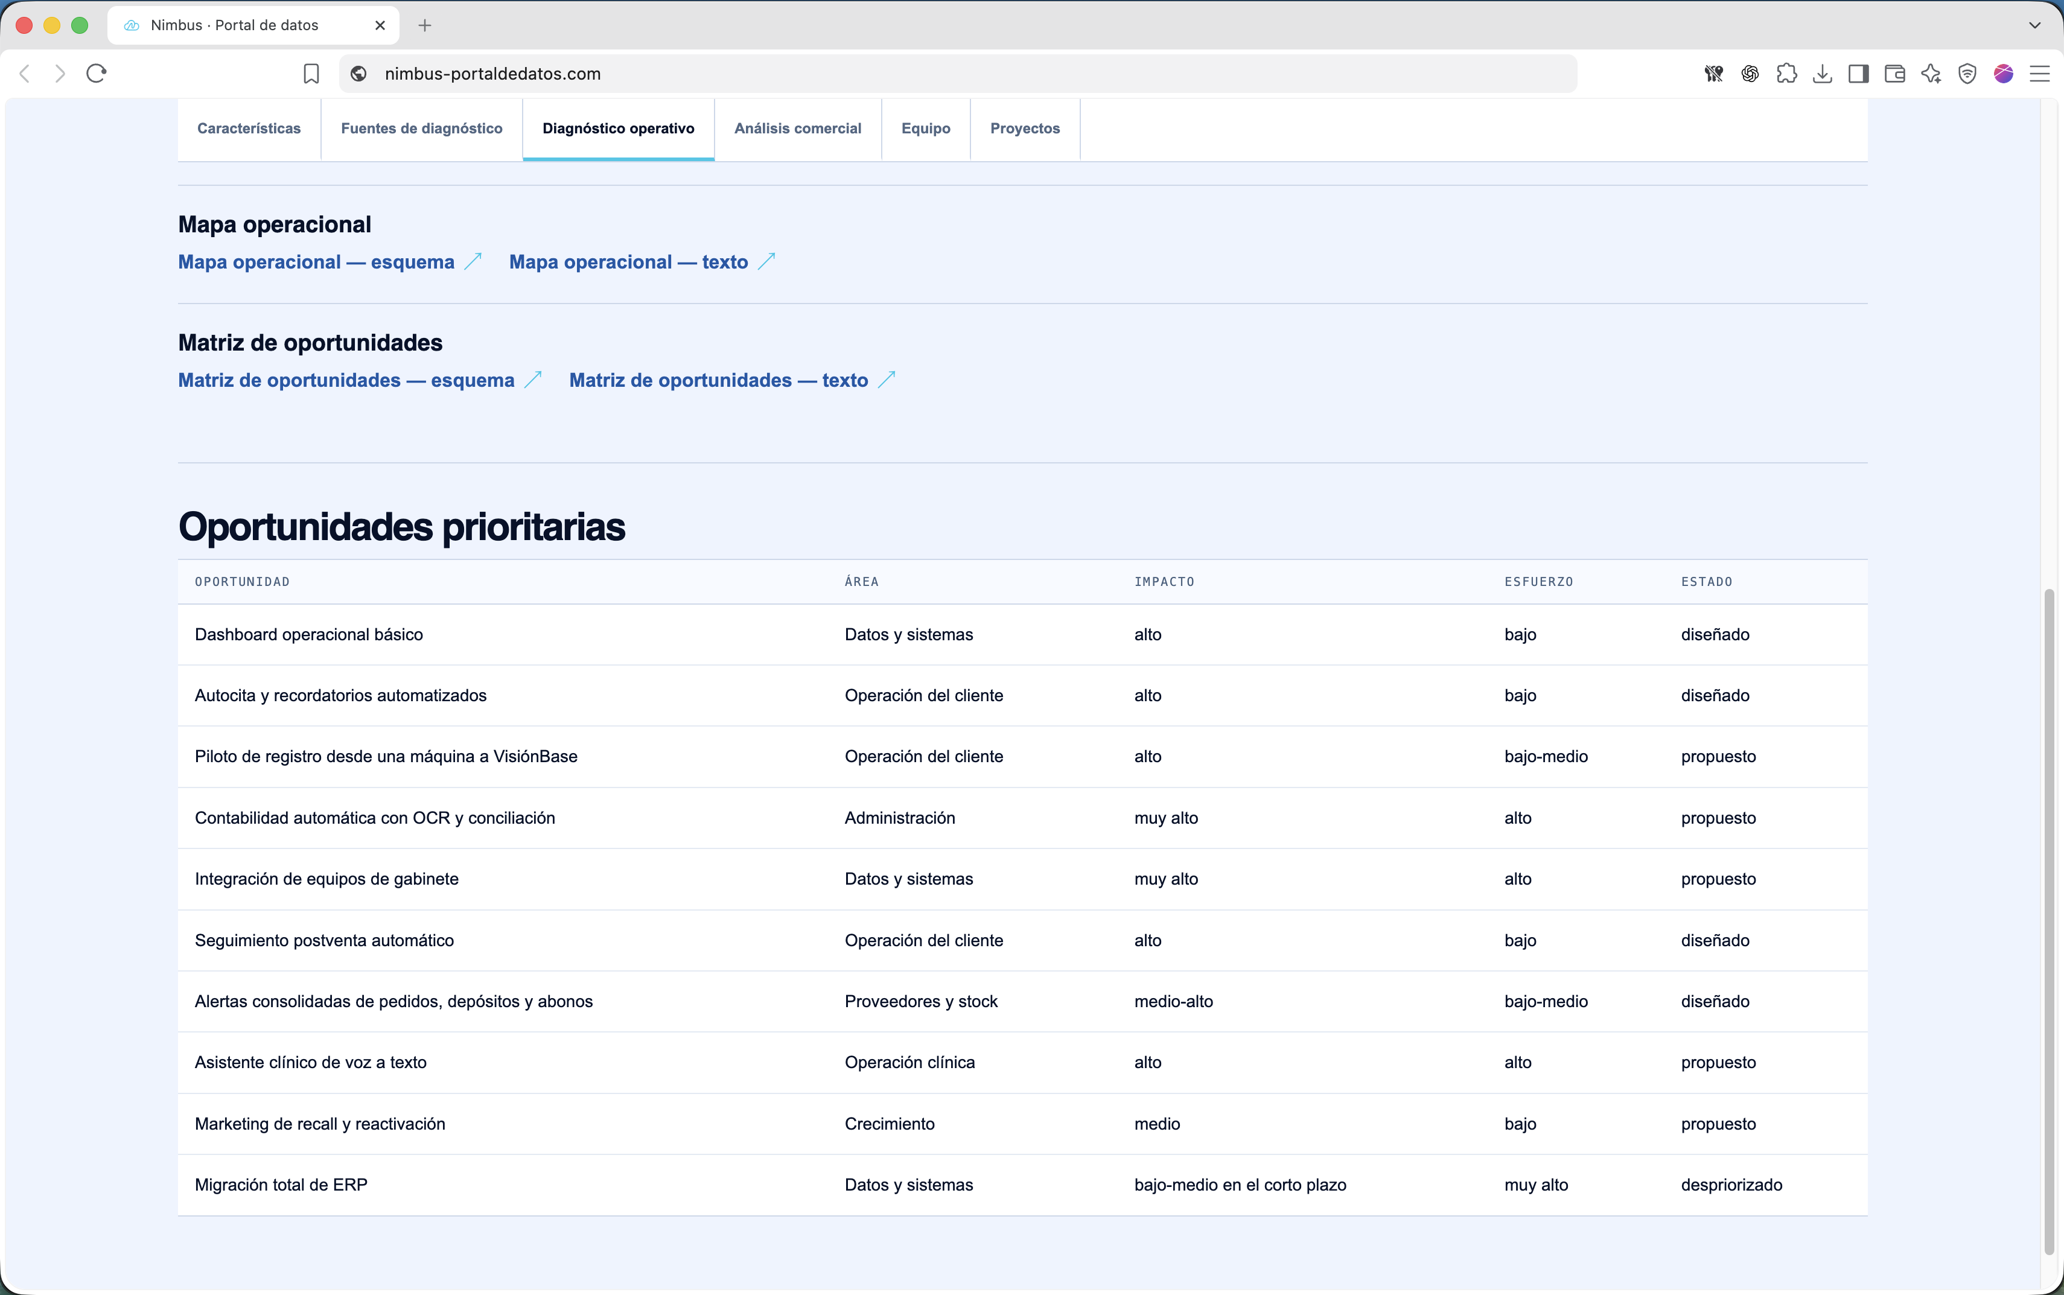Toggle the browser sidebar panel icon
This screenshot has width=2064, height=1295.
[1858, 74]
